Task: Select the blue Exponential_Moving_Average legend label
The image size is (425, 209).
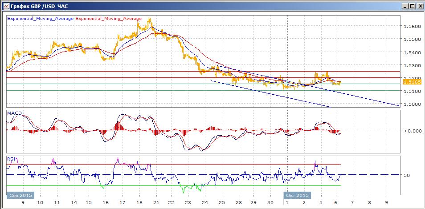Action: [41, 19]
